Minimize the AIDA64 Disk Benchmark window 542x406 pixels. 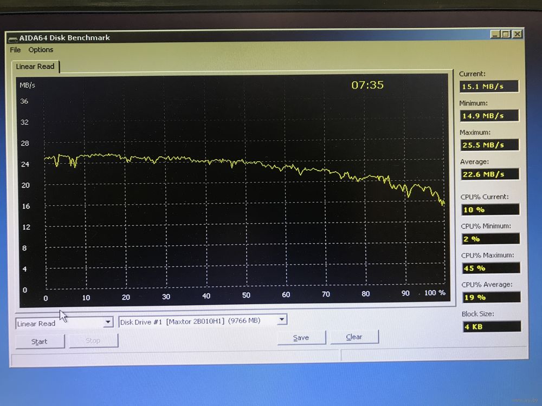495,34
